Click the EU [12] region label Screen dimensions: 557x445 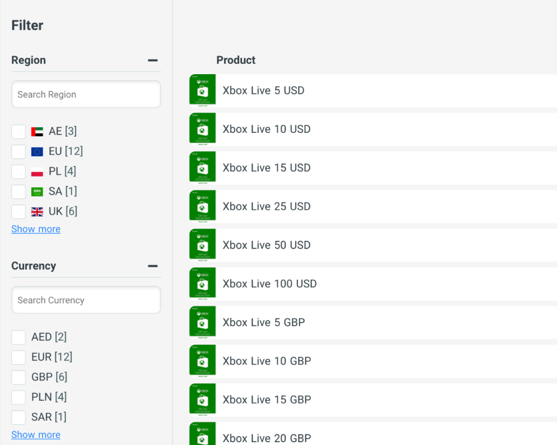pyautogui.click(x=66, y=152)
